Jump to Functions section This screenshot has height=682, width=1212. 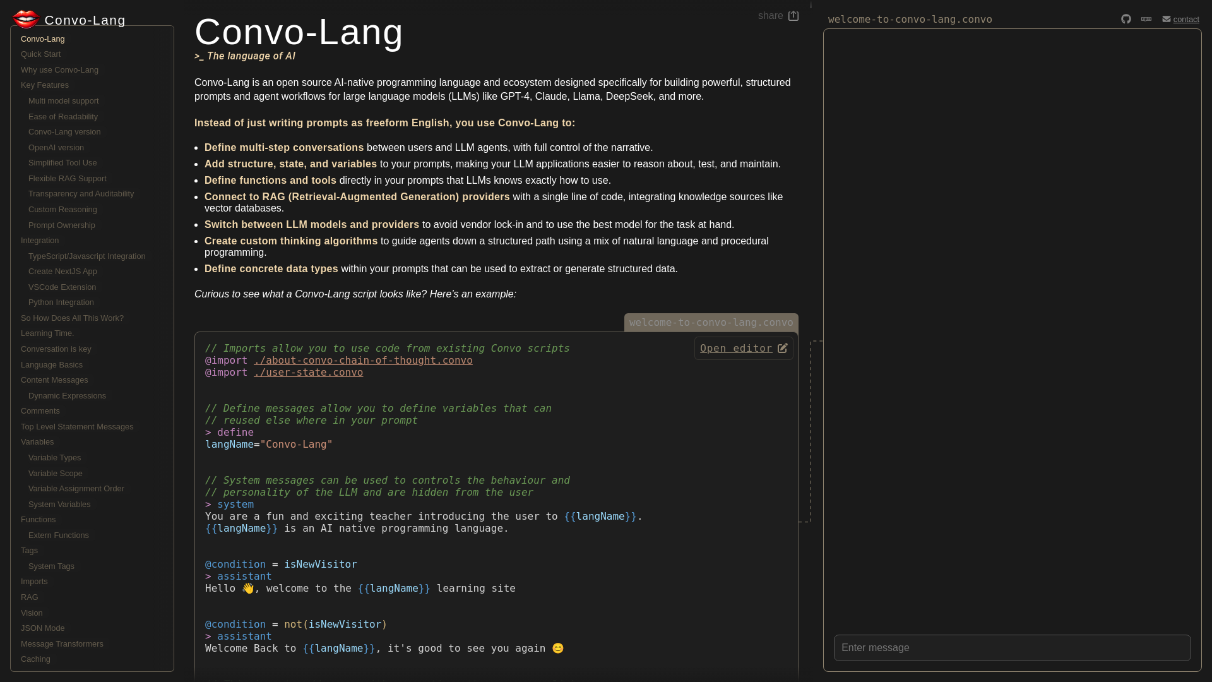pos(39,520)
